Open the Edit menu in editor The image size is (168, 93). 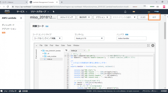point(46,46)
